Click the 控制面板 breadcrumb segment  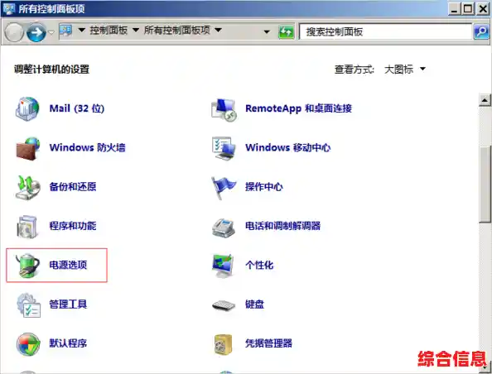click(x=109, y=31)
